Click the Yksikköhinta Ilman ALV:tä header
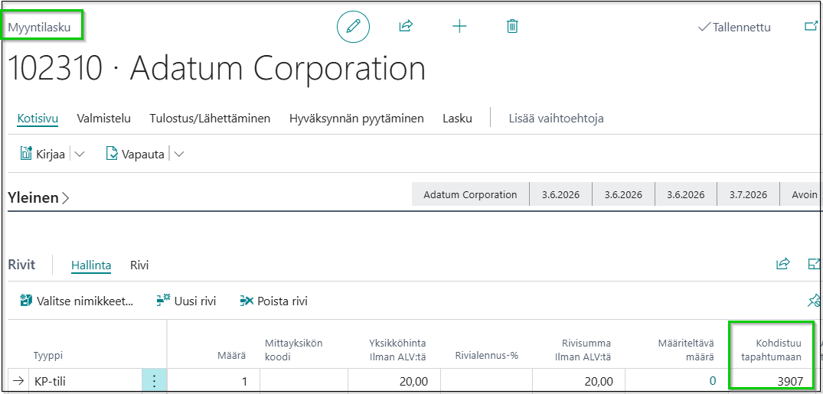This screenshot has width=823, height=394. click(397, 350)
